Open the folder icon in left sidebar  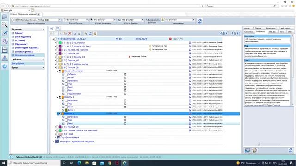(5, 17)
